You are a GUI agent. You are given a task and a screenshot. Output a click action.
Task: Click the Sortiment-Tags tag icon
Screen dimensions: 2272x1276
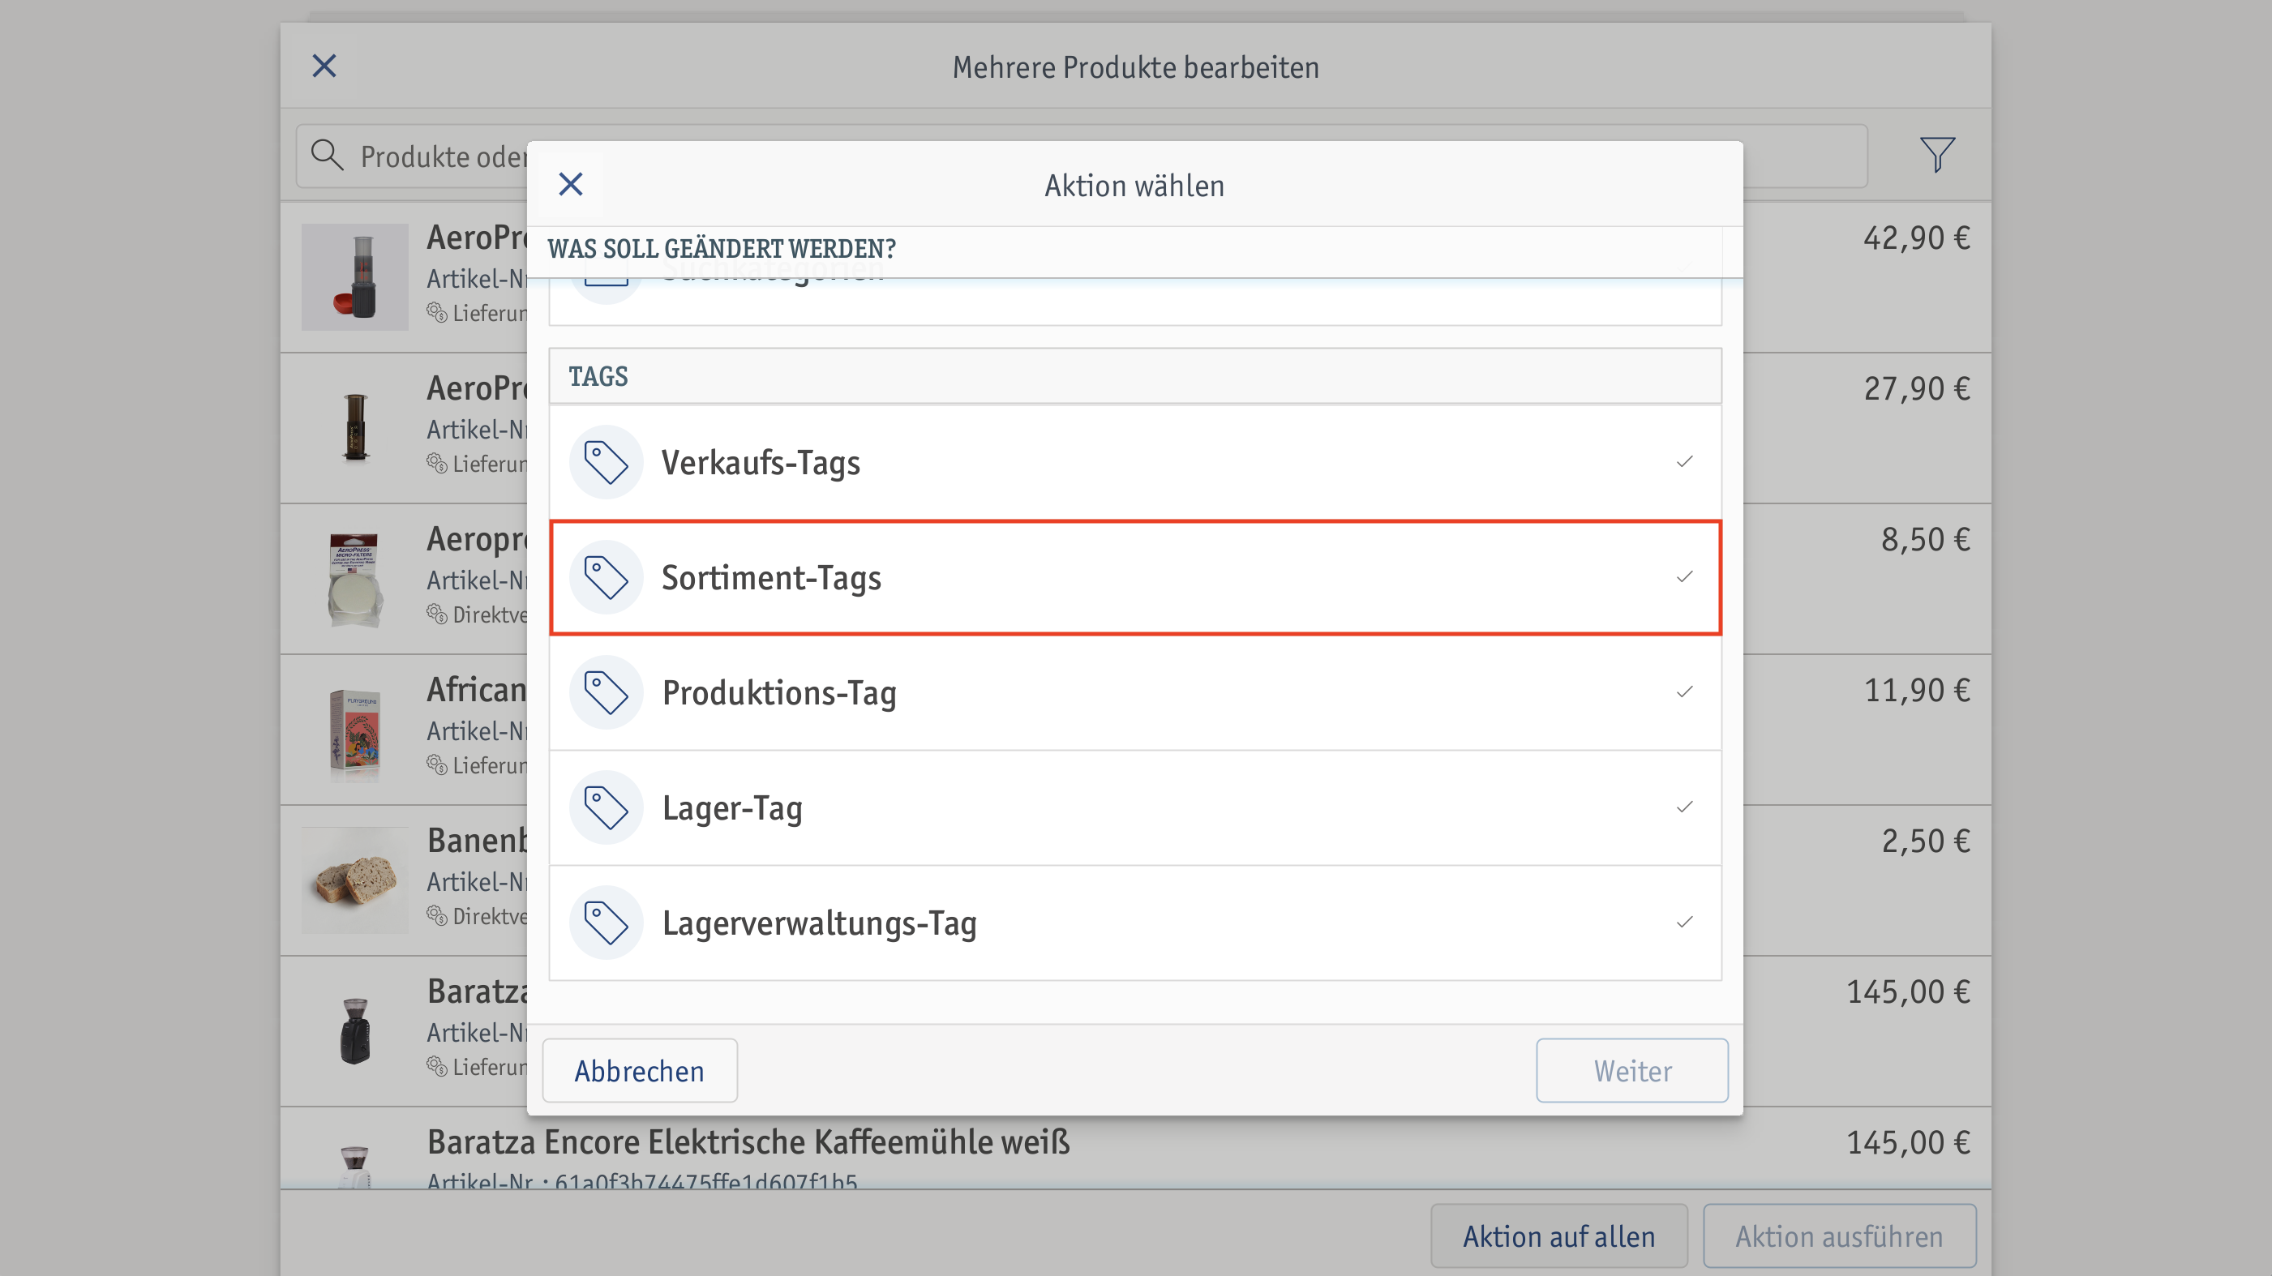pos(606,577)
